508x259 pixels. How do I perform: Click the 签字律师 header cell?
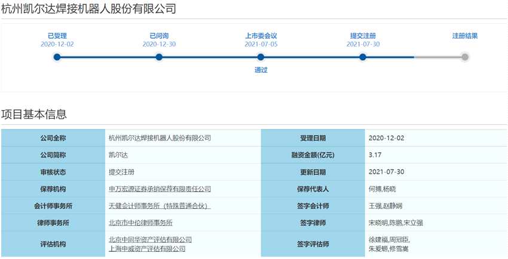pyautogui.click(x=313, y=223)
